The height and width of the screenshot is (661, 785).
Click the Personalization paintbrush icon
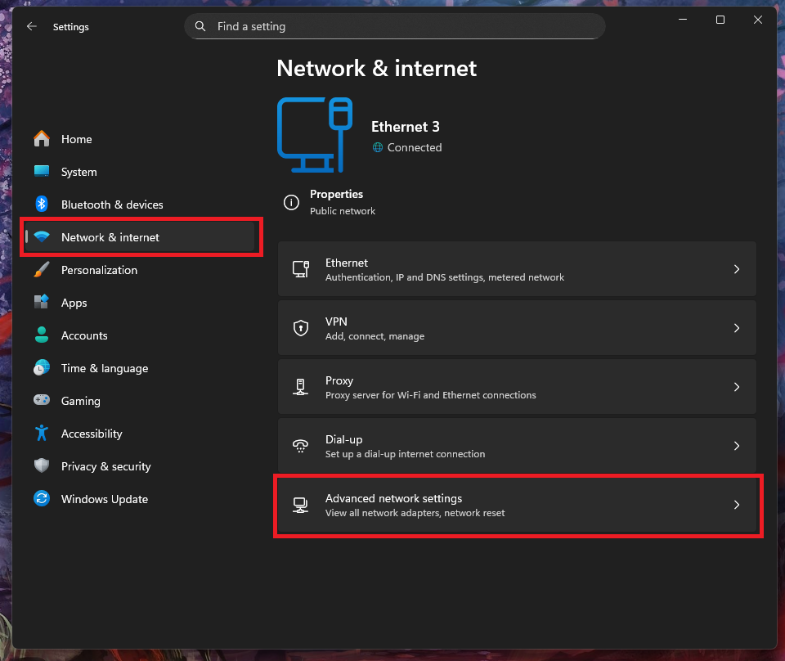(42, 270)
